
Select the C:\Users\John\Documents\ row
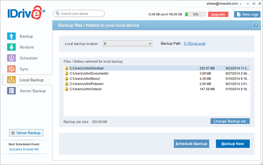pos(157,73)
